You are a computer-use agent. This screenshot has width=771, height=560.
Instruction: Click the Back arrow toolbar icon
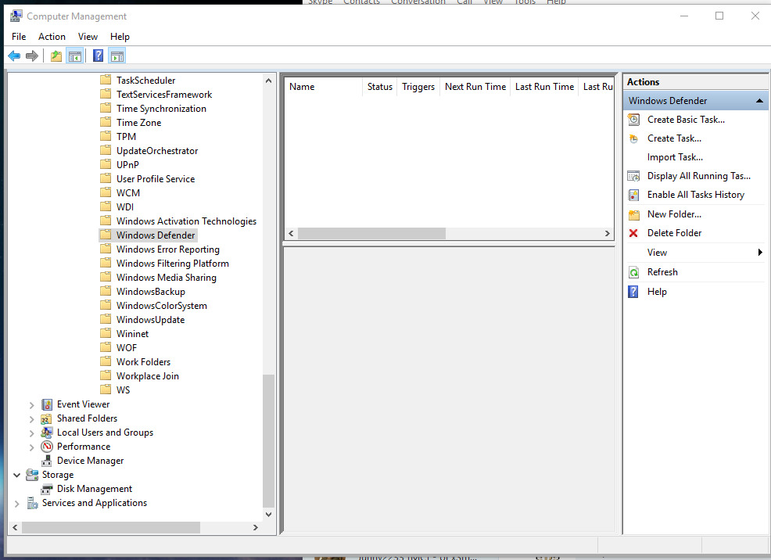(14, 56)
